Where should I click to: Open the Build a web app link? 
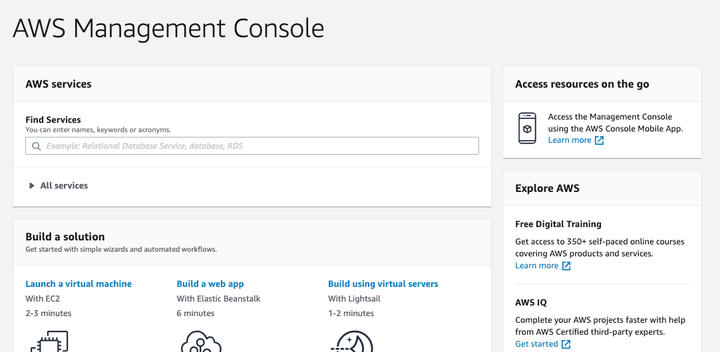(210, 284)
